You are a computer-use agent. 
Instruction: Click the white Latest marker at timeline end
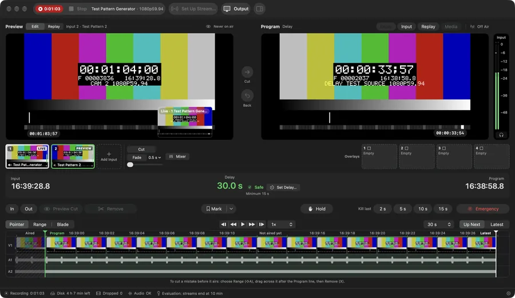(x=496, y=232)
